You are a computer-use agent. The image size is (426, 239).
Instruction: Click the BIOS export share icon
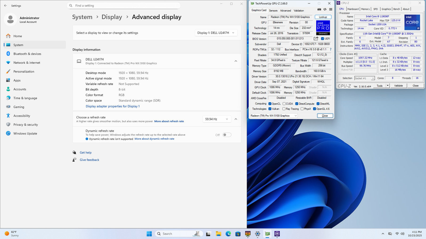[316, 39]
